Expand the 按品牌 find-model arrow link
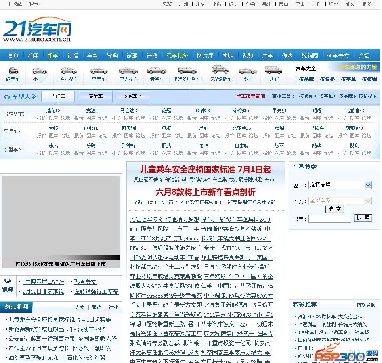382x363 pixels. pyautogui.click(x=347, y=96)
